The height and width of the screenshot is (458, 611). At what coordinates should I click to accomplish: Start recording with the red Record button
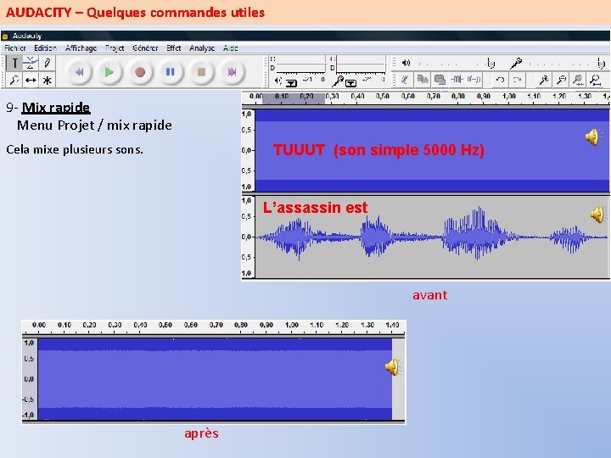tap(140, 72)
